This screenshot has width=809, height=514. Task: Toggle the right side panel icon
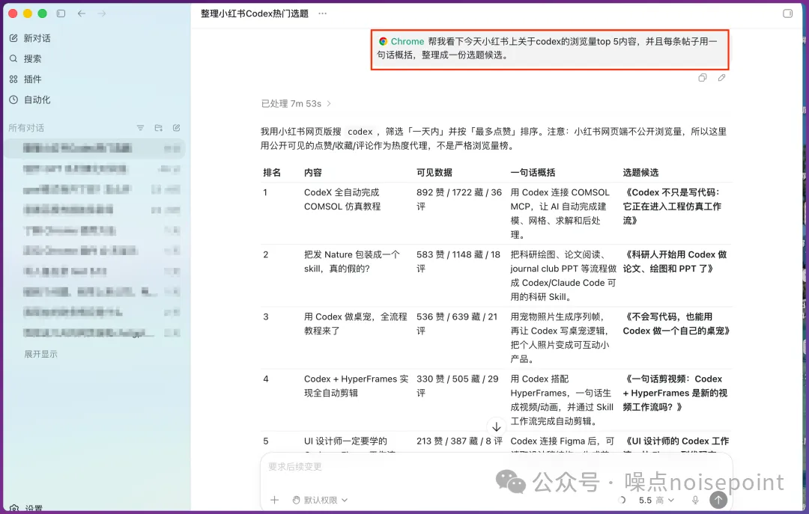(x=787, y=13)
